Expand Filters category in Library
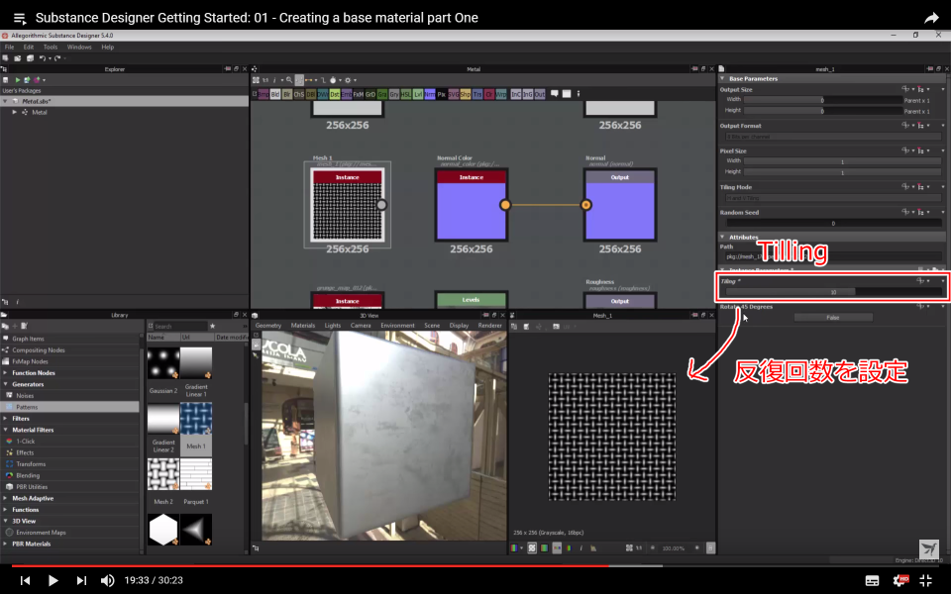This screenshot has height=594, width=951. pos(6,418)
